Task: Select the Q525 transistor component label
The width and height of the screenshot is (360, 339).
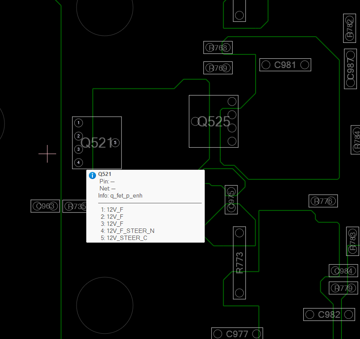Action: click(214, 122)
